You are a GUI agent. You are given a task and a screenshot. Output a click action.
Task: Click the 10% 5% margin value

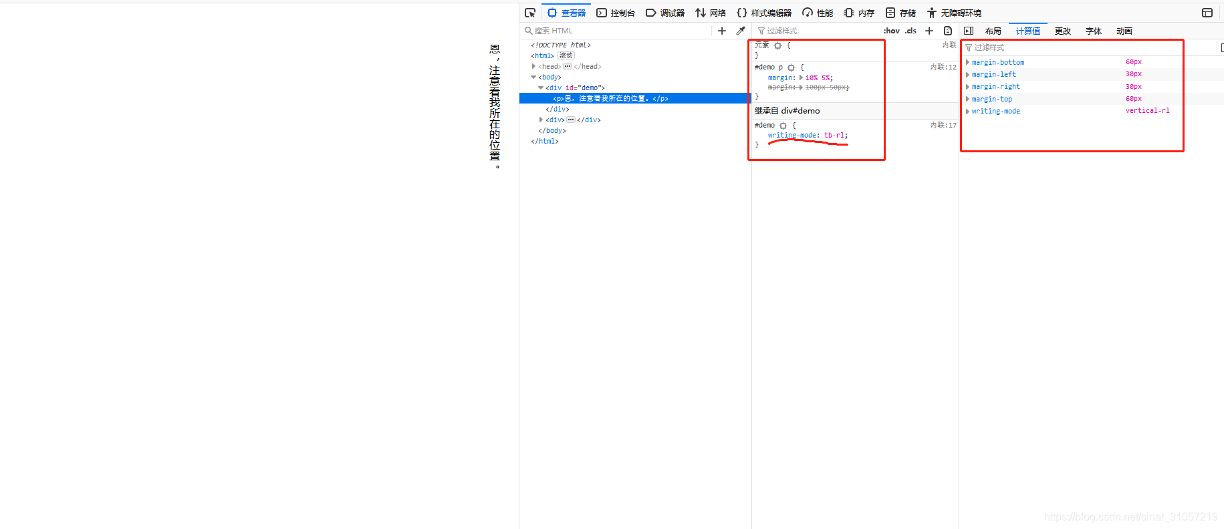point(818,77)
